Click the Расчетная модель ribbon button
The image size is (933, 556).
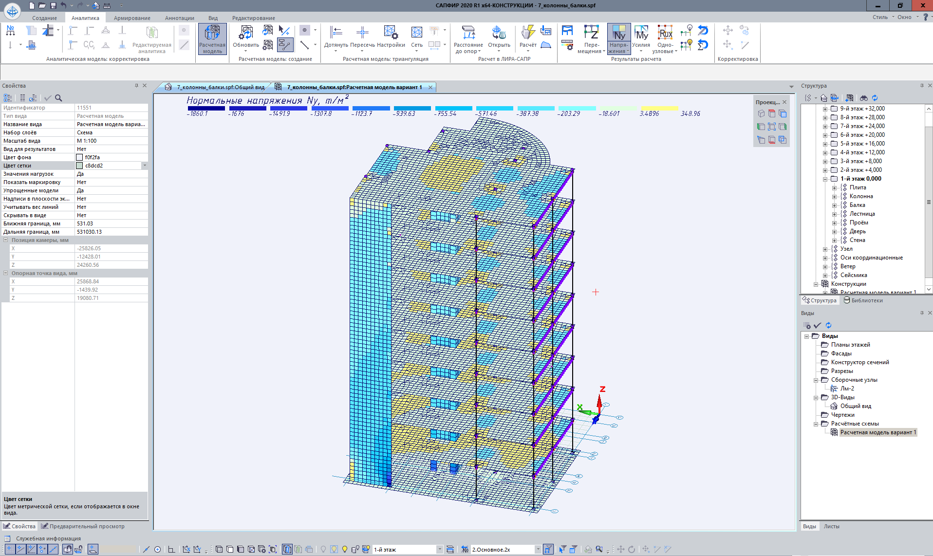coord(212,39)
